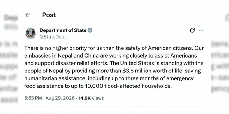Click the 5:53 PM timestamp

pos(33,98)
